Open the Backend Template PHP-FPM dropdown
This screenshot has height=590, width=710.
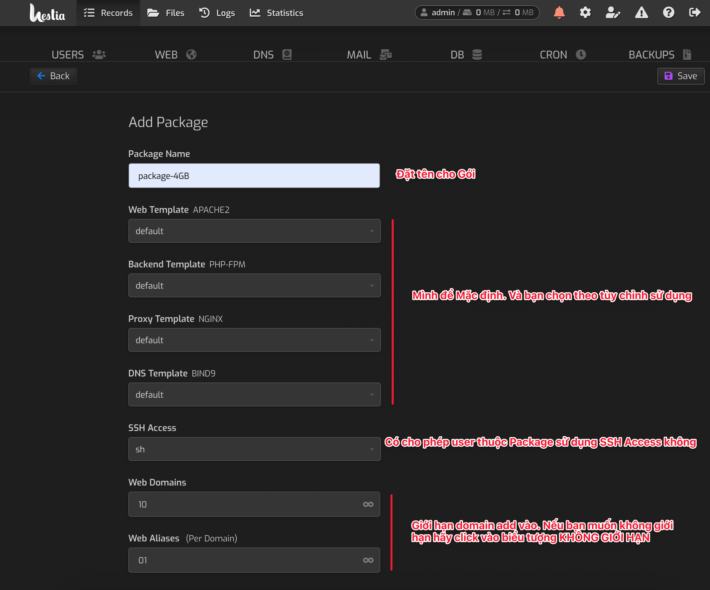(x=254, y=286)
